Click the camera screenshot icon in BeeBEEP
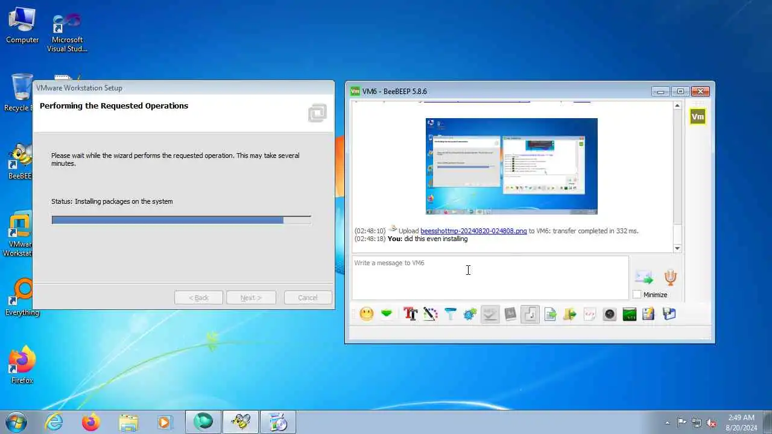This screenshot has height=434, width=772. coord(610,314)
